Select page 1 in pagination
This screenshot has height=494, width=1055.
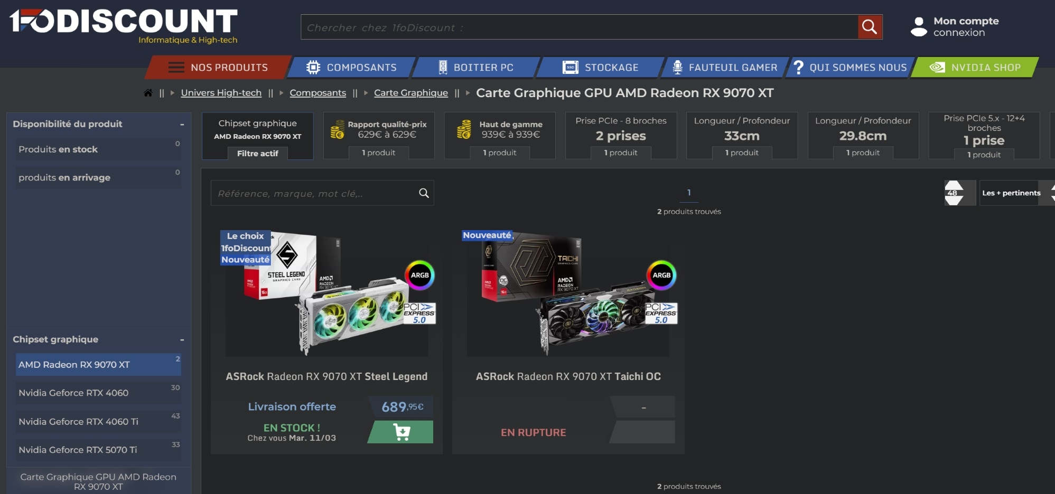pyautogui.click(x=689, y=193)
